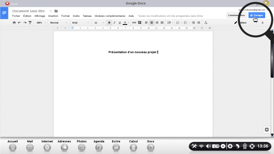Open the Affichage menu
This screenshot has height=154, width=274.
pos(40,16)
